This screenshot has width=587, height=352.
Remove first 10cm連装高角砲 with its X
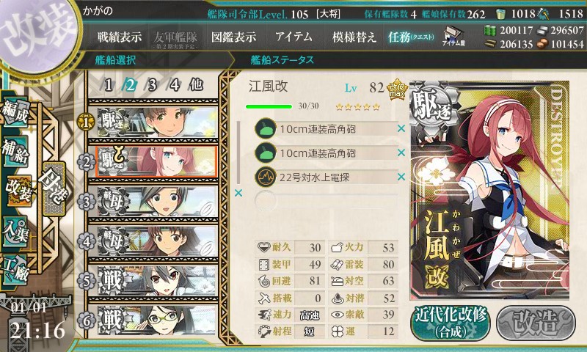[401, 128]
